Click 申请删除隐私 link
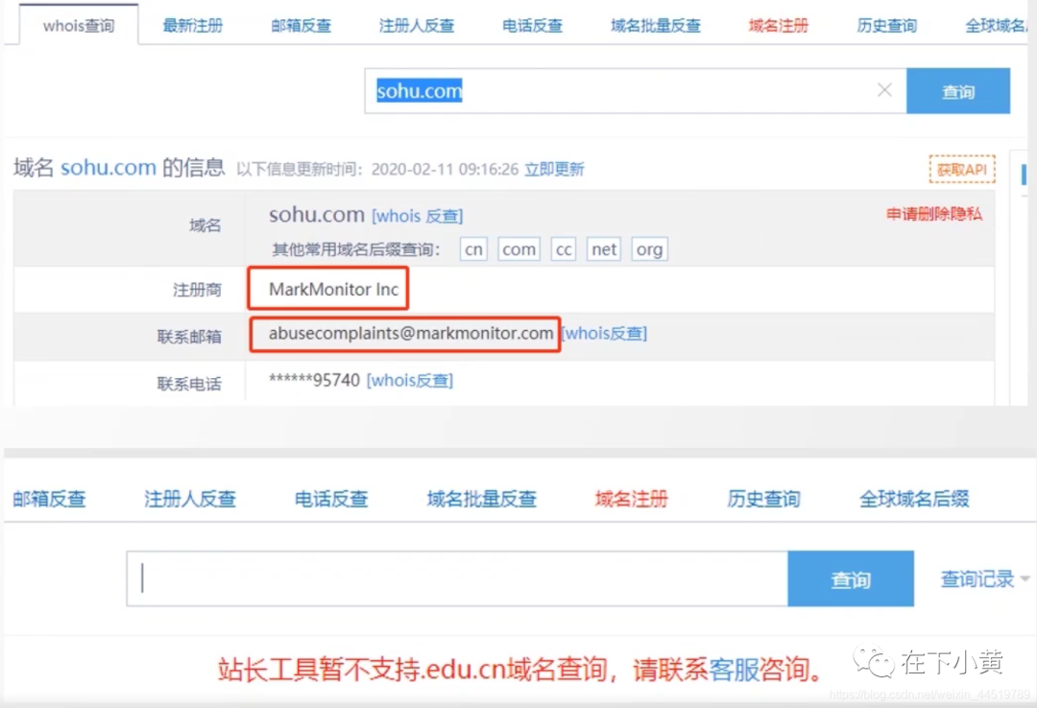The height and width of the screenshot is (708, 1037). click(934, 214)
